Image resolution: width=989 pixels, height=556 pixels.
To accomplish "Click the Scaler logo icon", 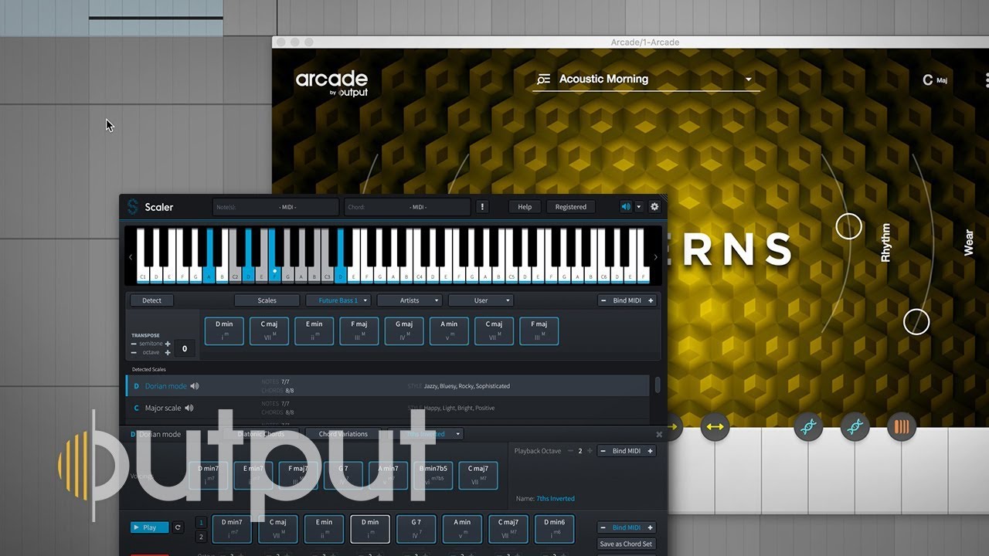I will tap(132, 207).
